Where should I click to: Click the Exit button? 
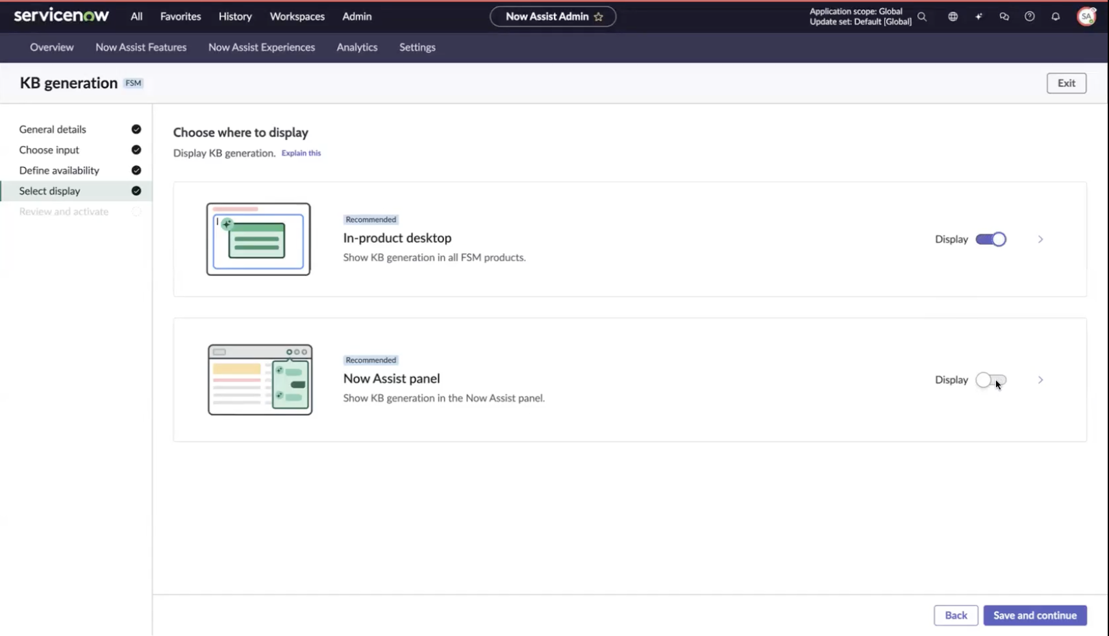(1066, 83)
